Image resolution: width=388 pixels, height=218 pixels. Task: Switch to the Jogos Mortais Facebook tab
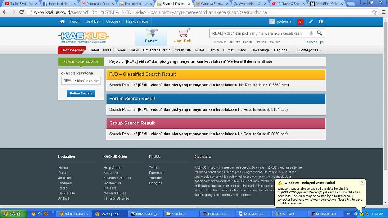59,4
